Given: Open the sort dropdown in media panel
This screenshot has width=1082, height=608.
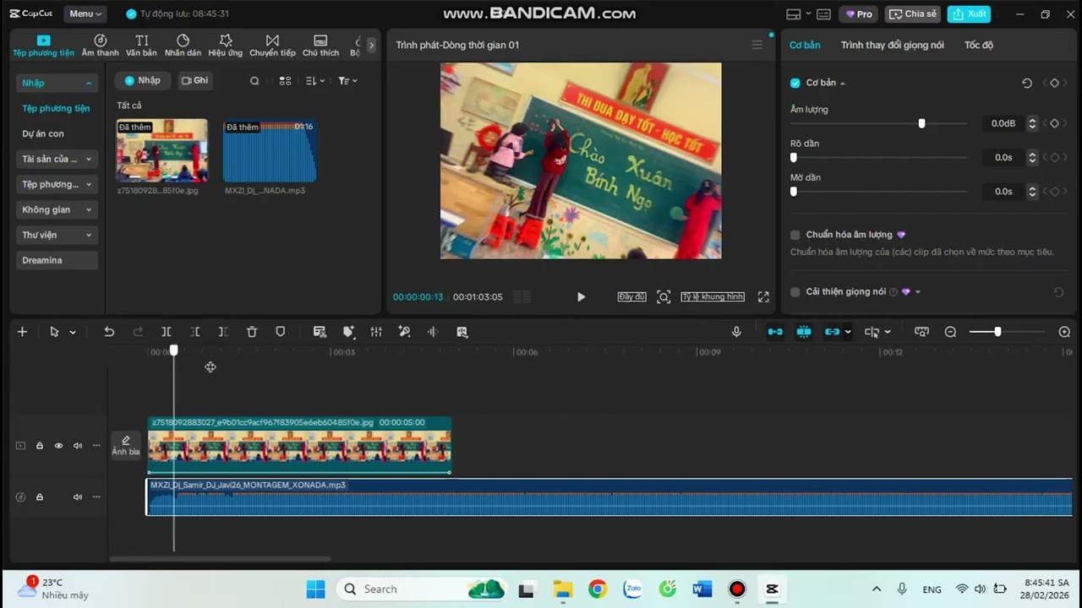Looking at the screenshot, I should pos(314,81).
